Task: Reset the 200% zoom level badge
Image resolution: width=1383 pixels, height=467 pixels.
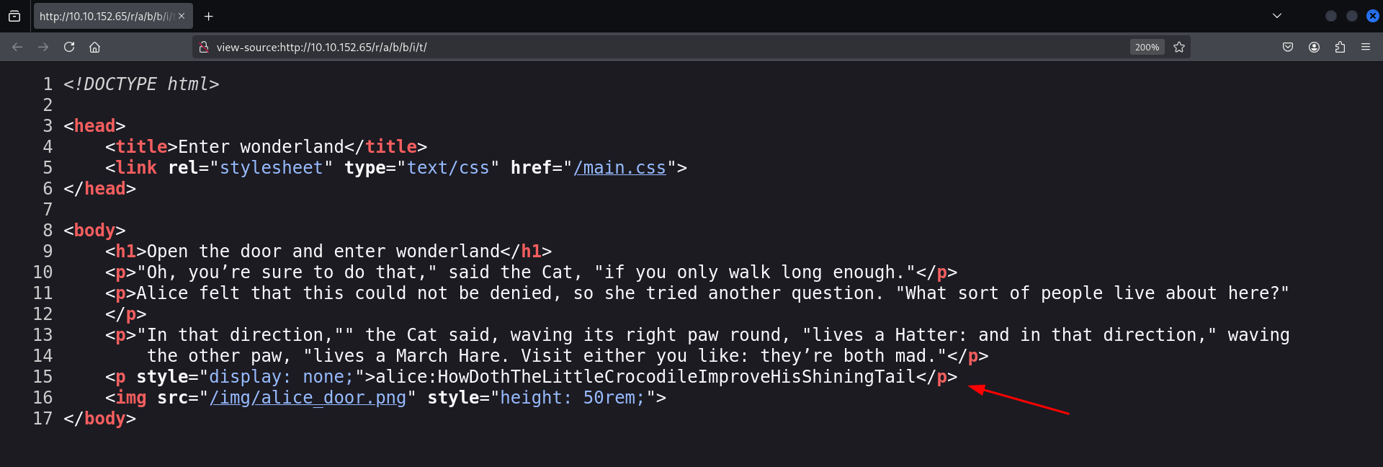Action: click(x=1147, y=47)
